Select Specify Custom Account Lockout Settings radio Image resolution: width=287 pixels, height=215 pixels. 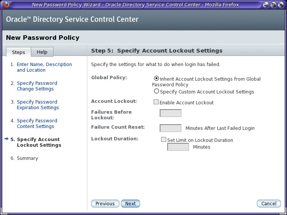pos(156,91)
